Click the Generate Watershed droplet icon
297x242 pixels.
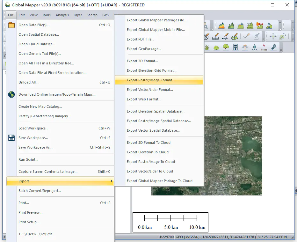(x=269, y=26)
